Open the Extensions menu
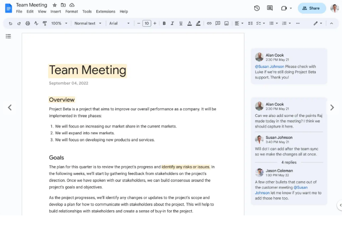The width and height of the screenshot is (342, 226). [x=106, y=12]
